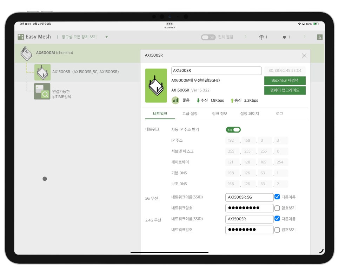Click the large AX1500SR device thumbnail
339x276 pixels.
[x=156, y=85]
